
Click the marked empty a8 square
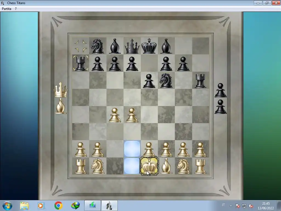click(x=81, y=46)
